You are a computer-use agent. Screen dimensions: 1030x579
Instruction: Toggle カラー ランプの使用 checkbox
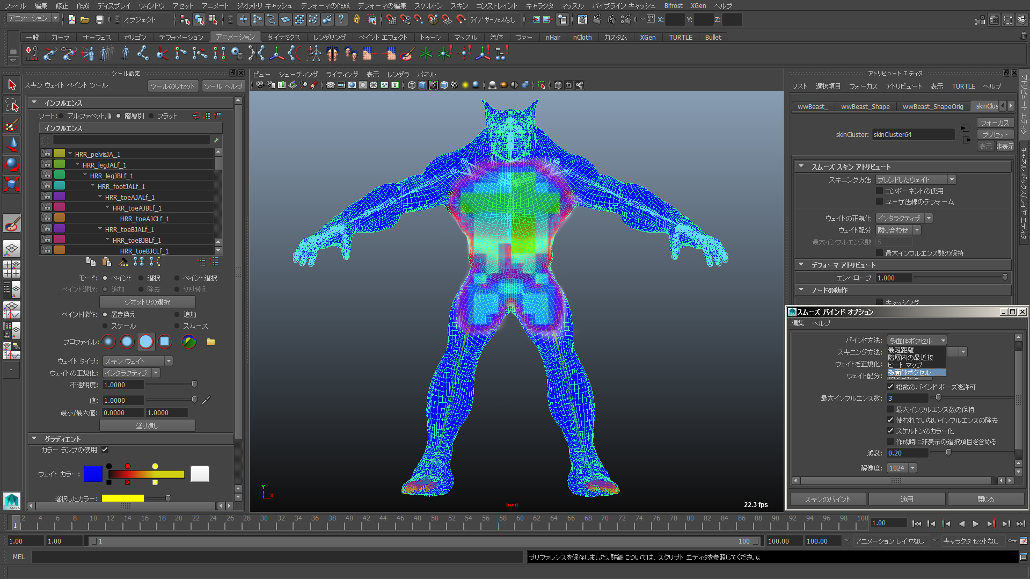pos(105,450)
